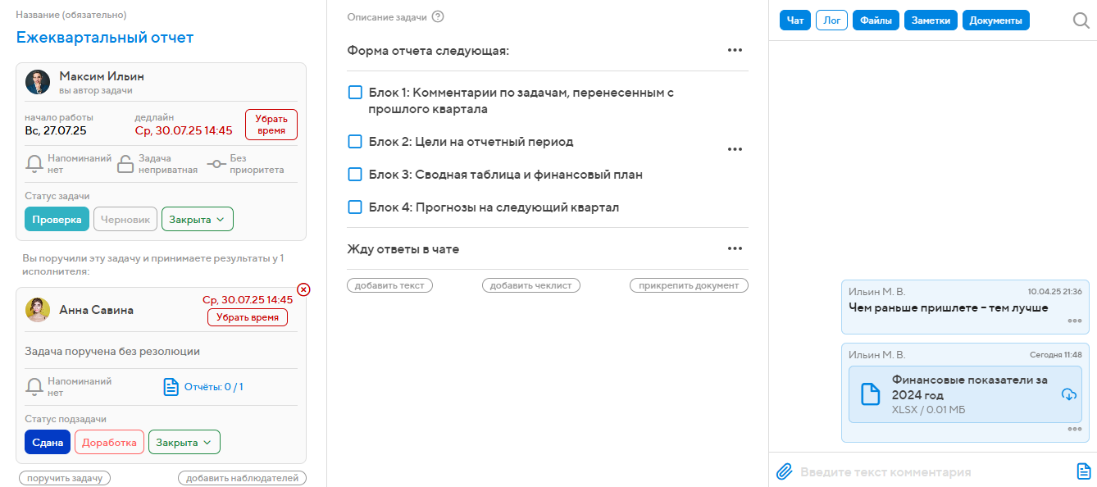Mark subtask as Сдана
This screenshot has height=487, width=1097.
[48, 443]
